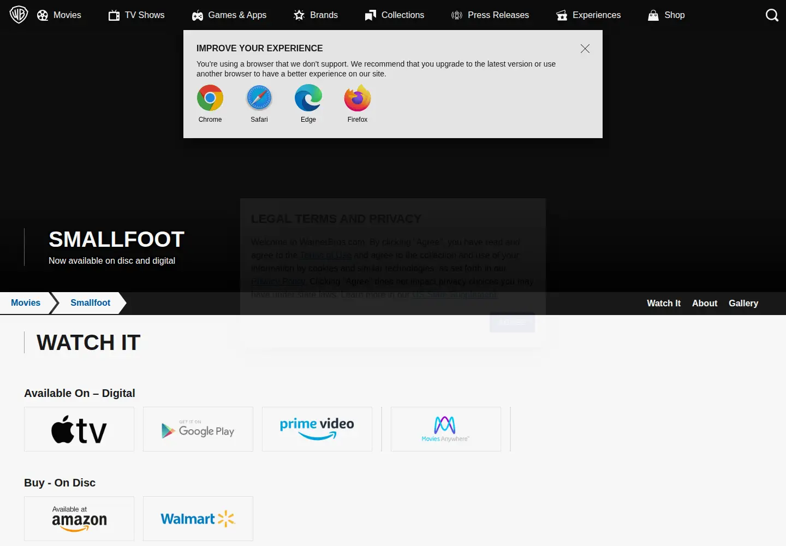Click Agree in the legal terms dialog

click(x=512, y=322)
